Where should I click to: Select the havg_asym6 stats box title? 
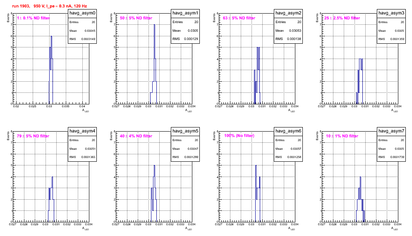coord(288,131)
